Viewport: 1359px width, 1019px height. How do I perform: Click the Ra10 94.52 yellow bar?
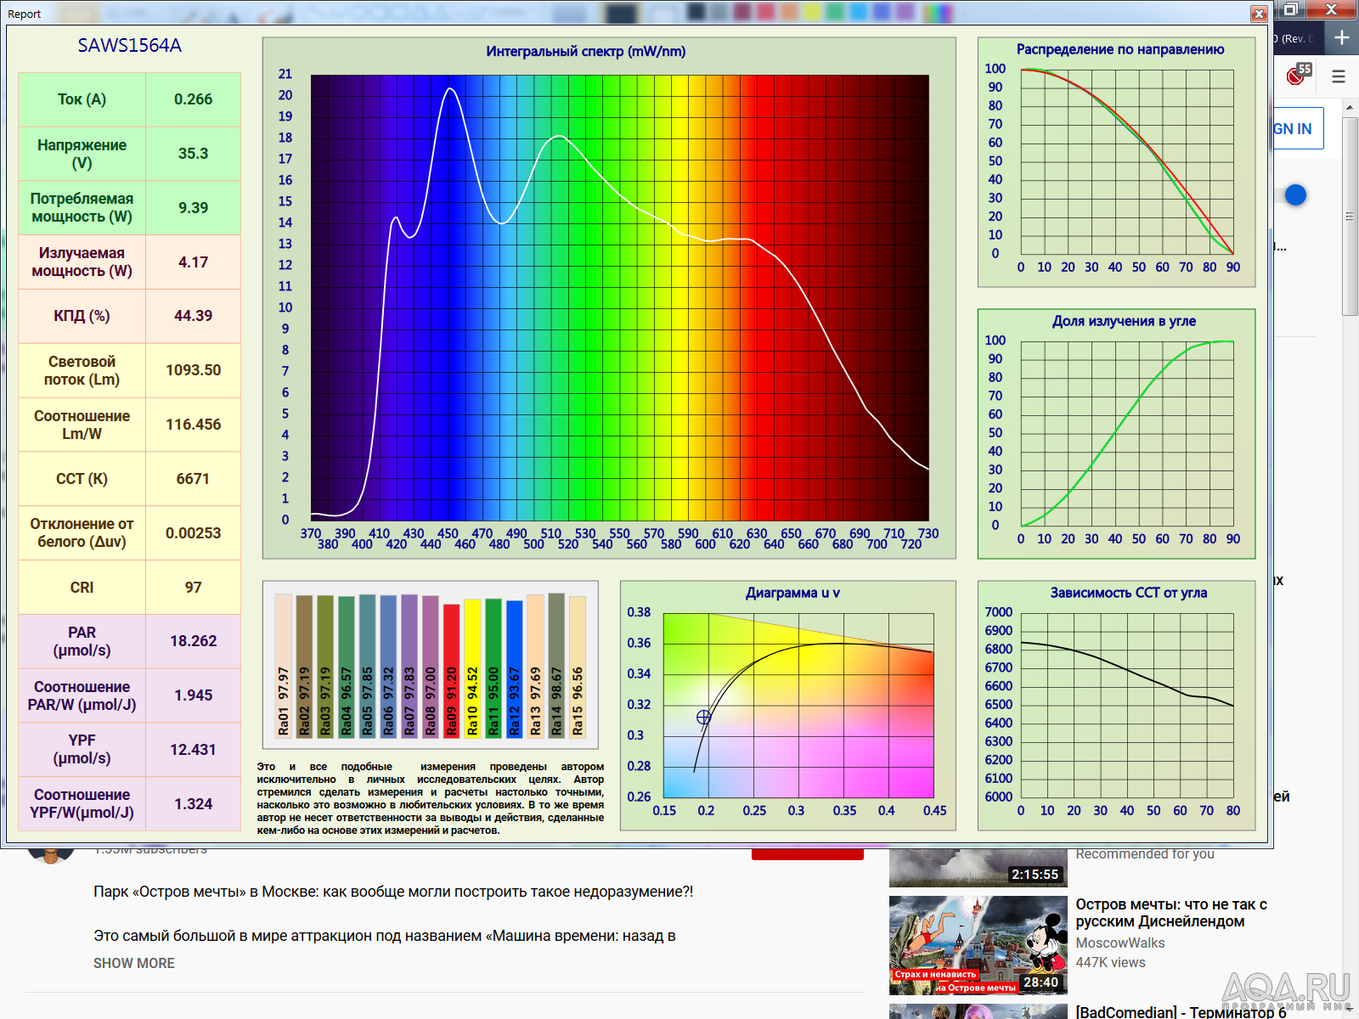pyautogui.click(x=472, y=668)
